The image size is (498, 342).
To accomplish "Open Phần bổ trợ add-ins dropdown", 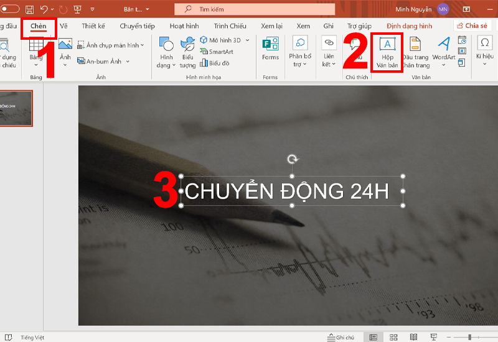I will coord(300,52).
